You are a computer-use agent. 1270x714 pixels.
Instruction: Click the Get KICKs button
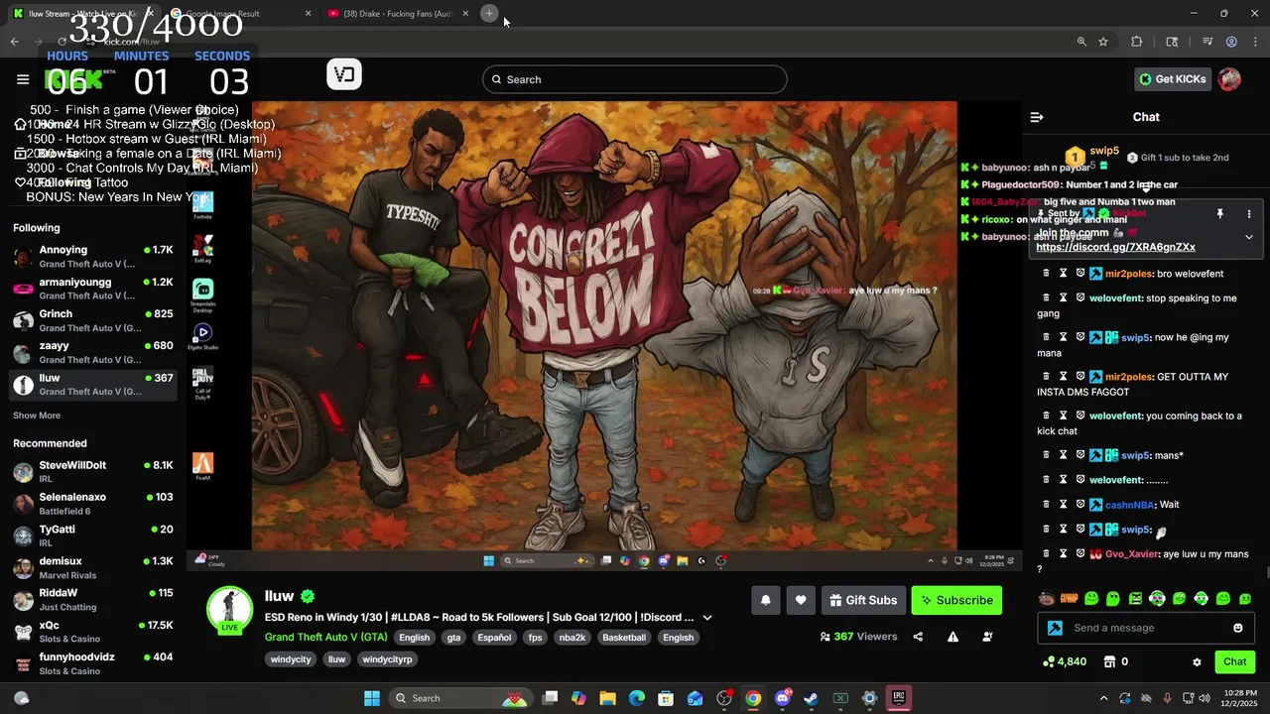click(x=1172, y=79)
